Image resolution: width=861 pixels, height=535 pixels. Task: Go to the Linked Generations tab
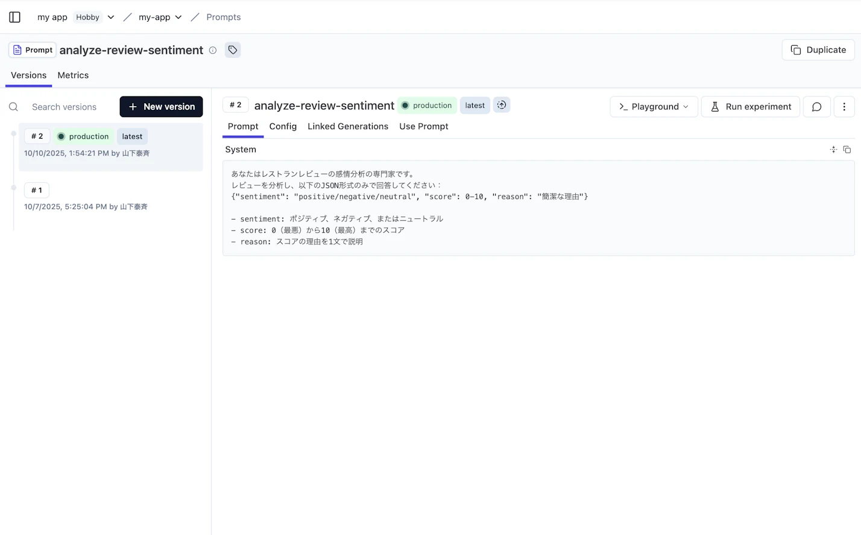pyautogui.click(x=348, y=127)
